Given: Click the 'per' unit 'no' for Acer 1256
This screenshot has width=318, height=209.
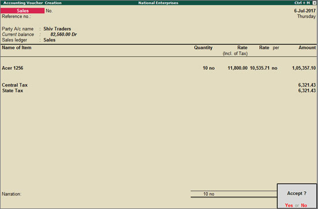Looking at the screenshot, I should pyautogui.click(x=274, y=68).
